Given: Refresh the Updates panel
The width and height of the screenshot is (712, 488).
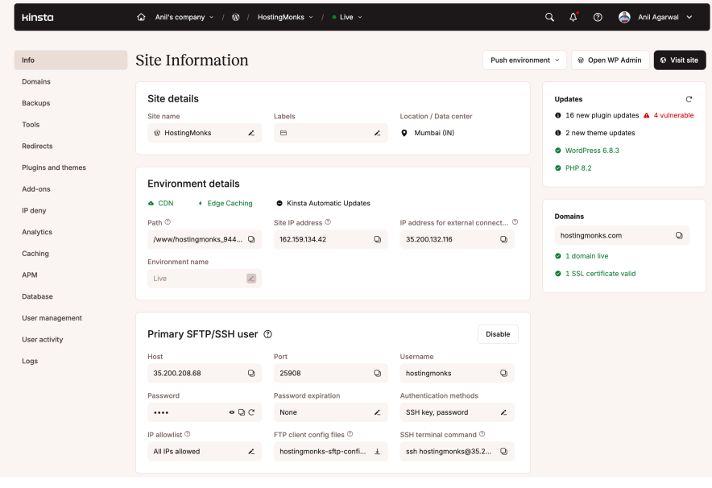Looking at the screenshot, I should coord(689,99).
